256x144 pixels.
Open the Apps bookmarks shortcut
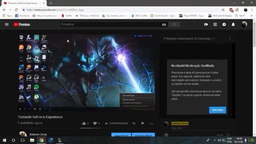pos(7,16)
